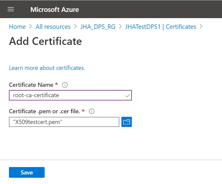Navigate to the JHA_DPS_RG resource group breadcrumb
The image size is (222, 184).
(97, 27)
